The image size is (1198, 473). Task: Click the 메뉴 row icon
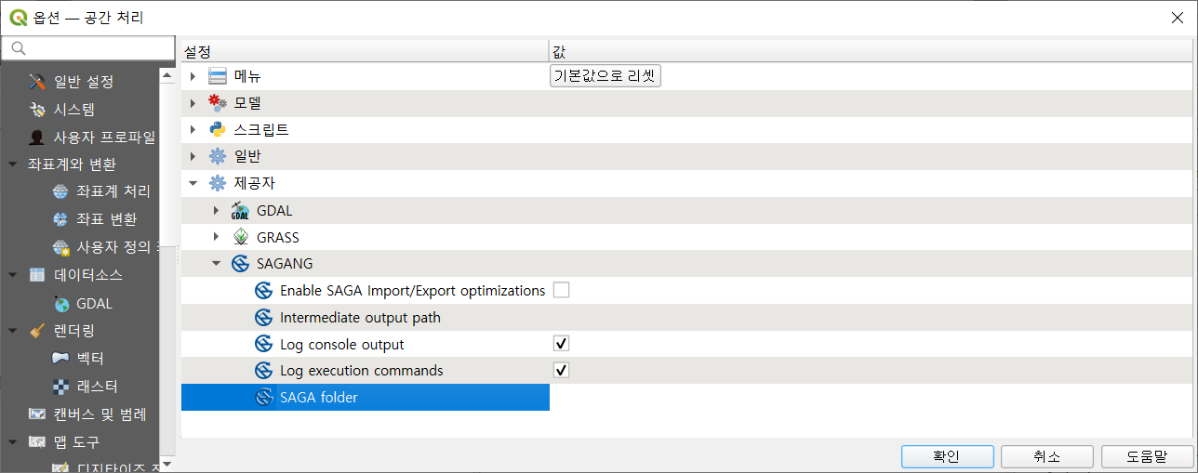(218, 76)
